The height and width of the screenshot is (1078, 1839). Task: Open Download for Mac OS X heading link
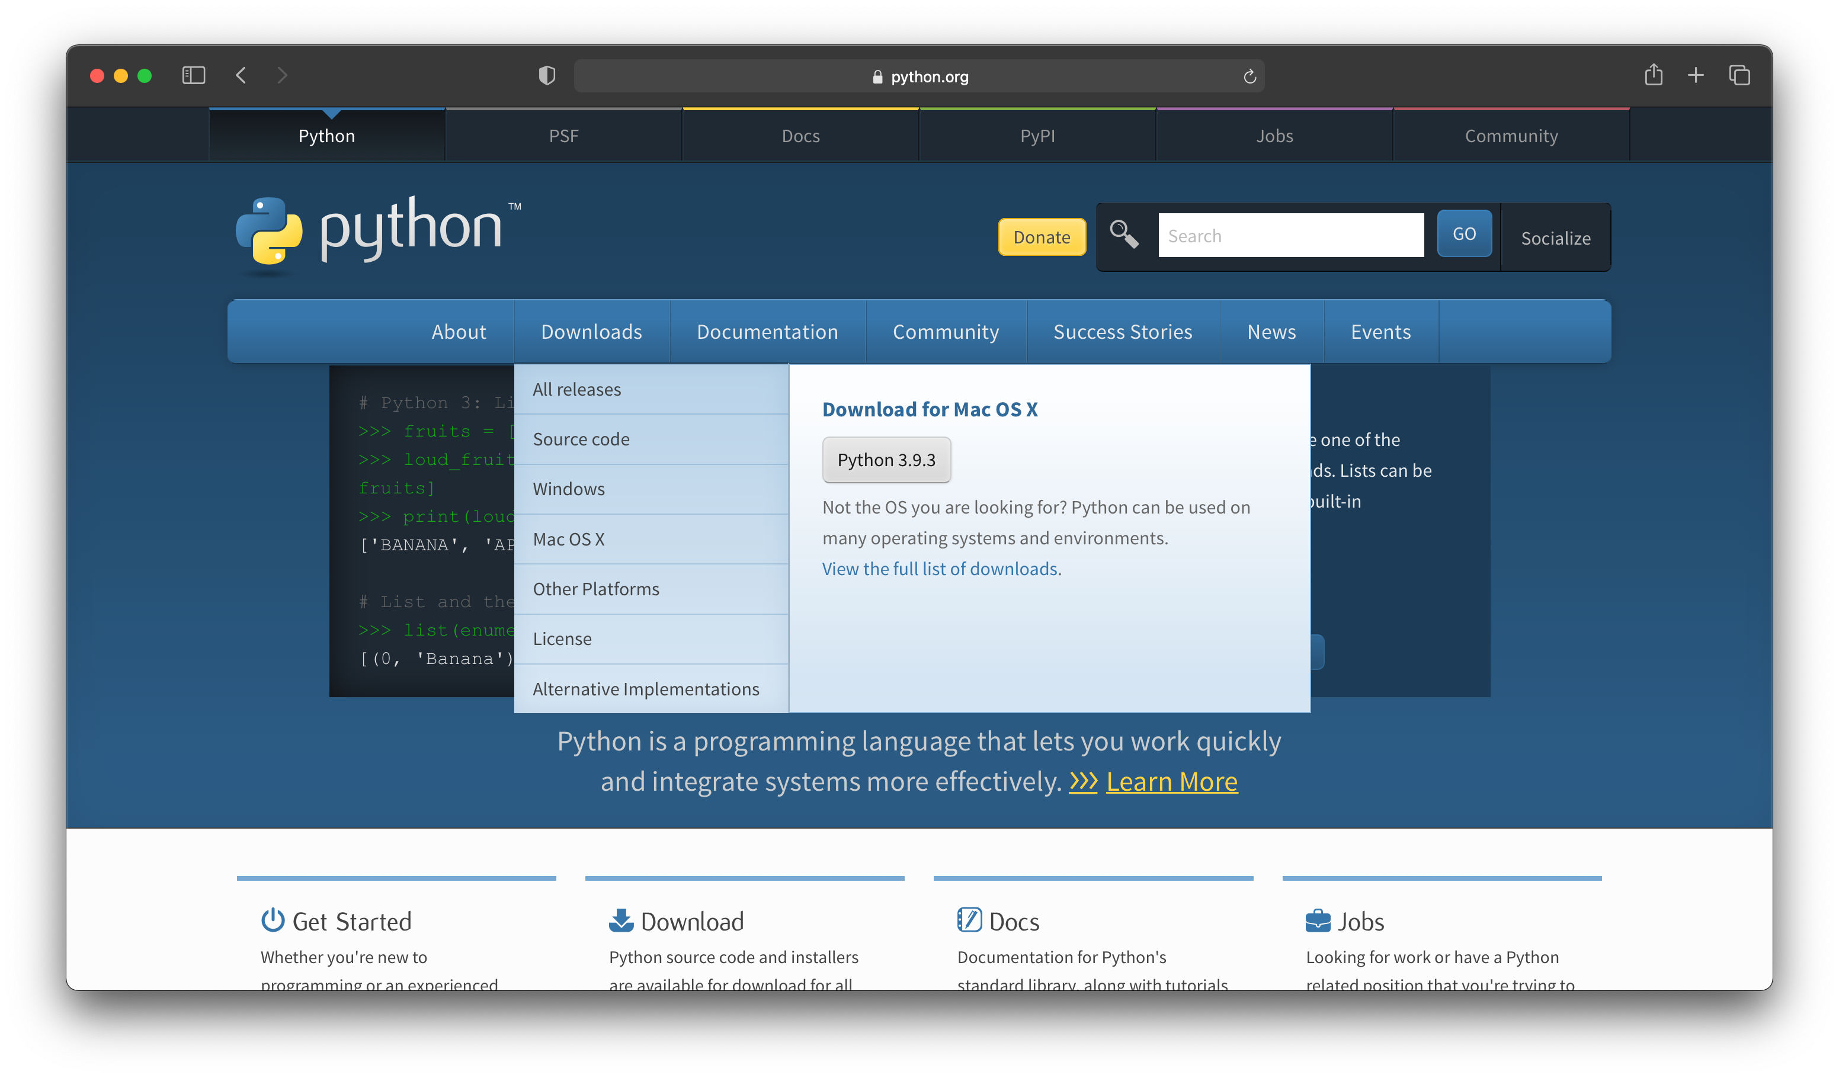(930, 409)
